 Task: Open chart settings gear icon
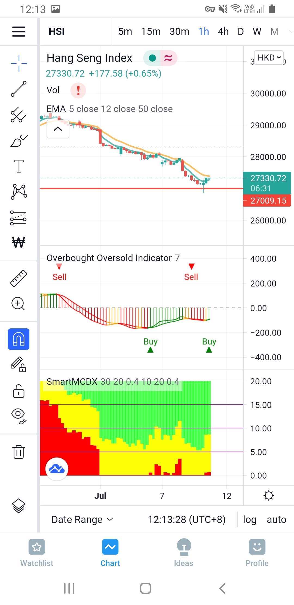coord(269,495)
